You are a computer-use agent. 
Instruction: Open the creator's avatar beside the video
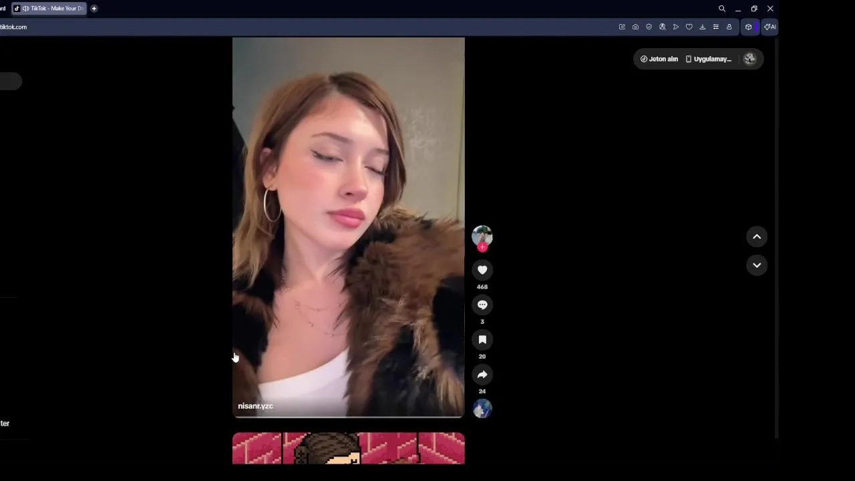(482, 235)
